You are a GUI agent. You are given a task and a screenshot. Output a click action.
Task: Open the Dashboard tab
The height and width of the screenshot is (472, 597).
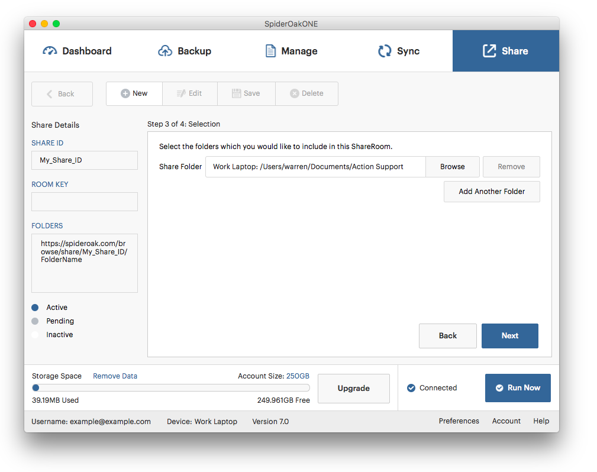pyautogui.click(x=78, y=51)
